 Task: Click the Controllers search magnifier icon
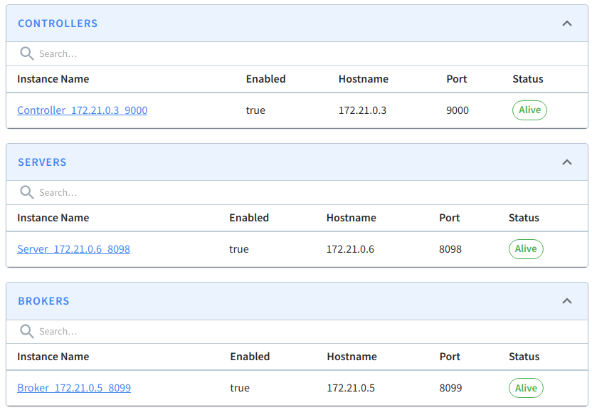(27, 53)
